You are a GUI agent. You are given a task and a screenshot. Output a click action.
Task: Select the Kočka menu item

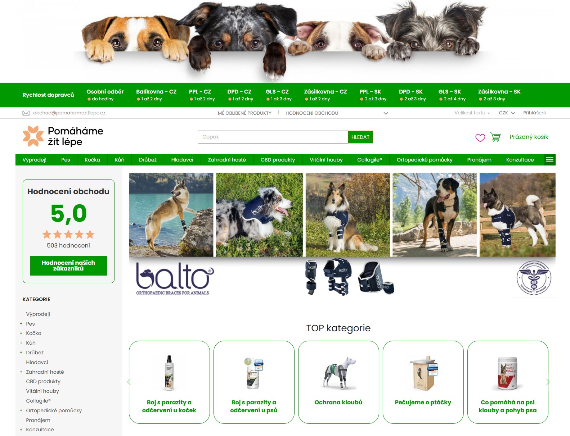[x=92, y=160]
